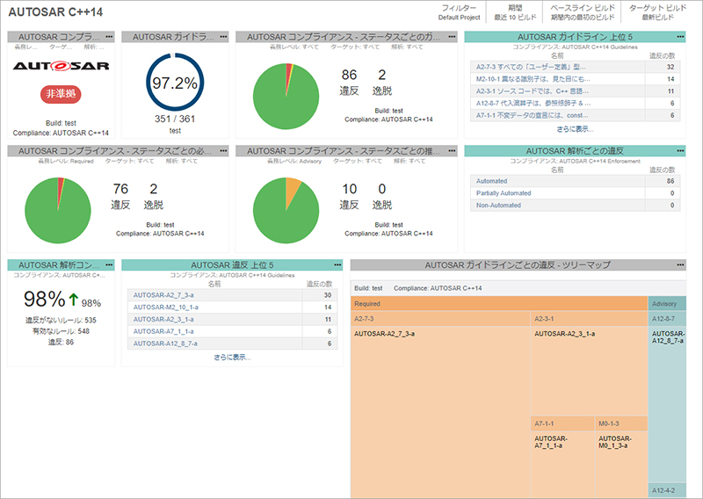Open the AUTOSAR-A2_3_1-a violation link
Viewport: 703px width, 499px height.
pyautogui.click(x=163, y=319)
